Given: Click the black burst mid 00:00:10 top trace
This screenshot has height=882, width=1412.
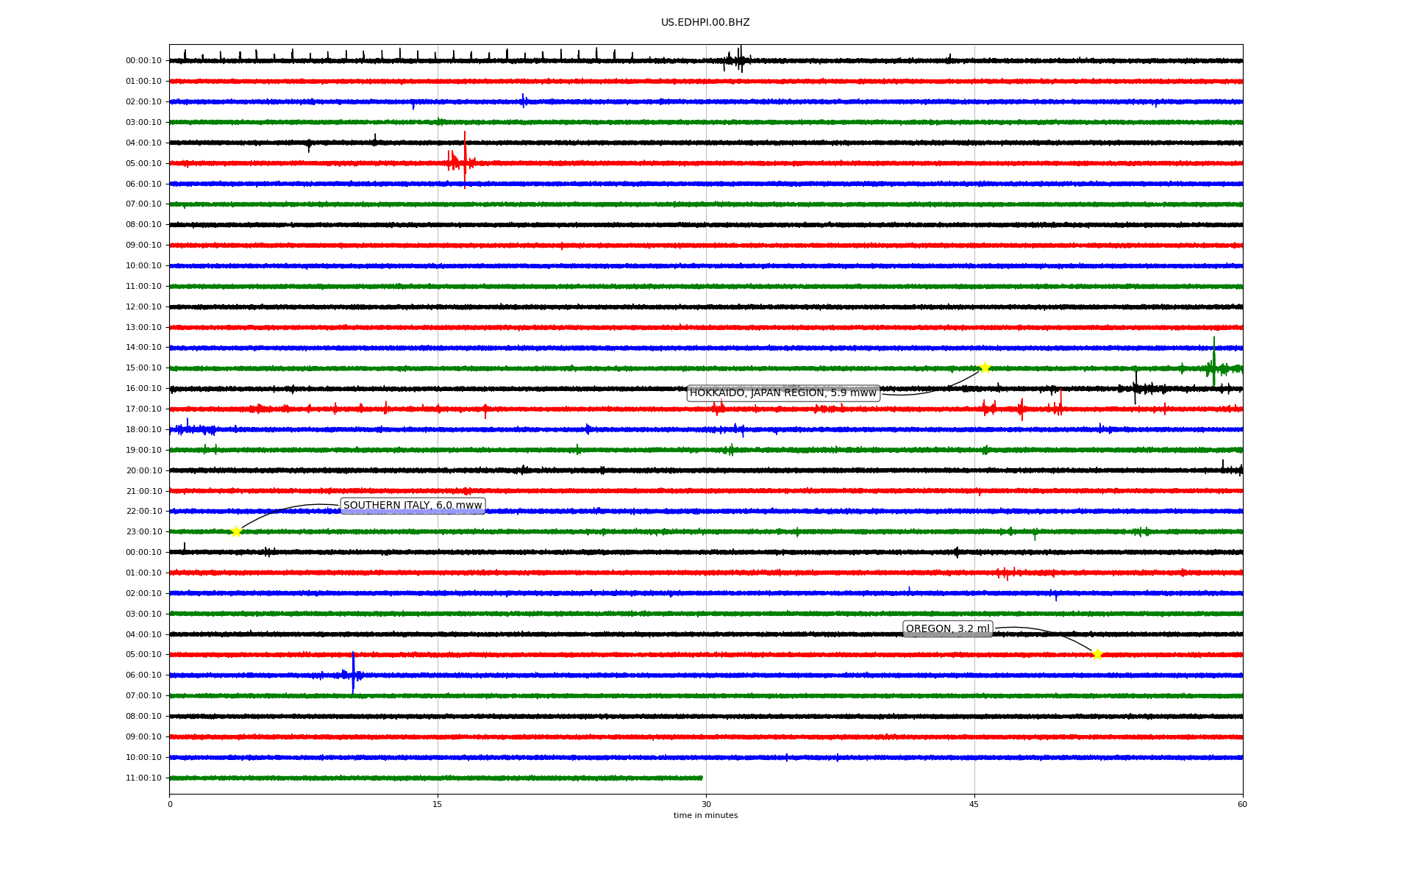Looking at the screenshot, I should pos(739,60).
